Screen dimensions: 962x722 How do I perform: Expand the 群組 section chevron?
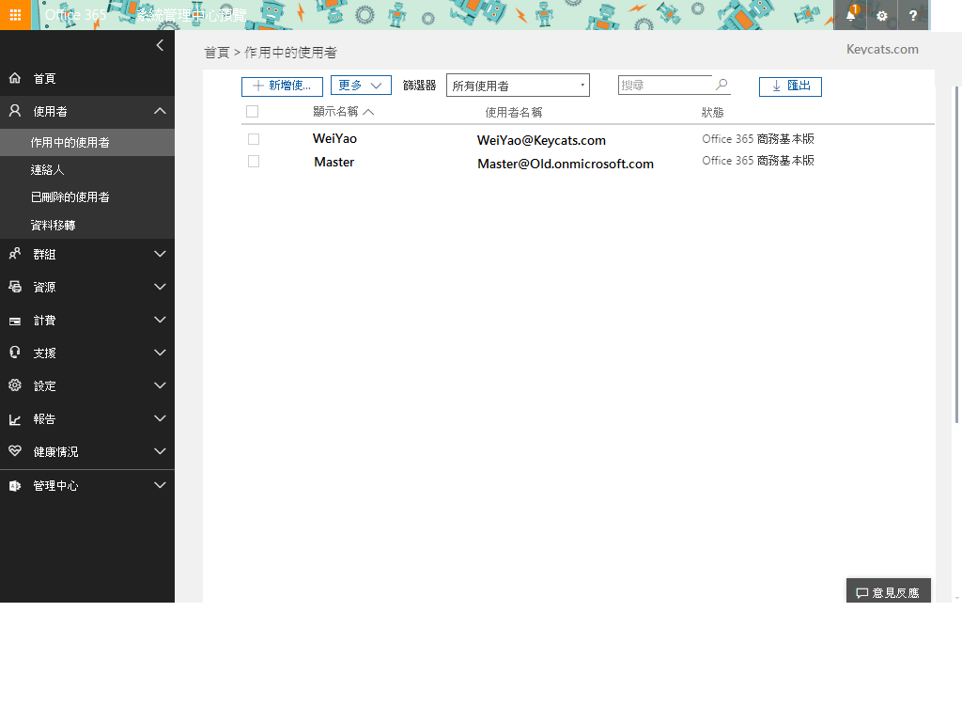160,254
